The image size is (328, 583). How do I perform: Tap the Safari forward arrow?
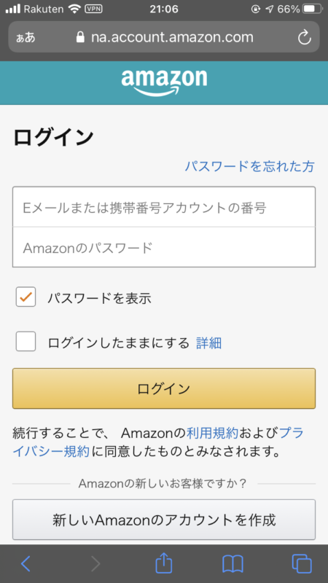tap(95, 563)
